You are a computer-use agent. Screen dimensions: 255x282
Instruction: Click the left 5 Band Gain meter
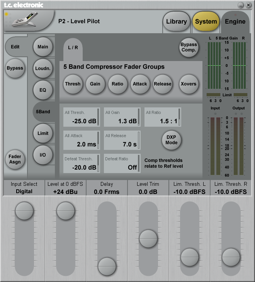pyautogui.click(x=214, y=65)
